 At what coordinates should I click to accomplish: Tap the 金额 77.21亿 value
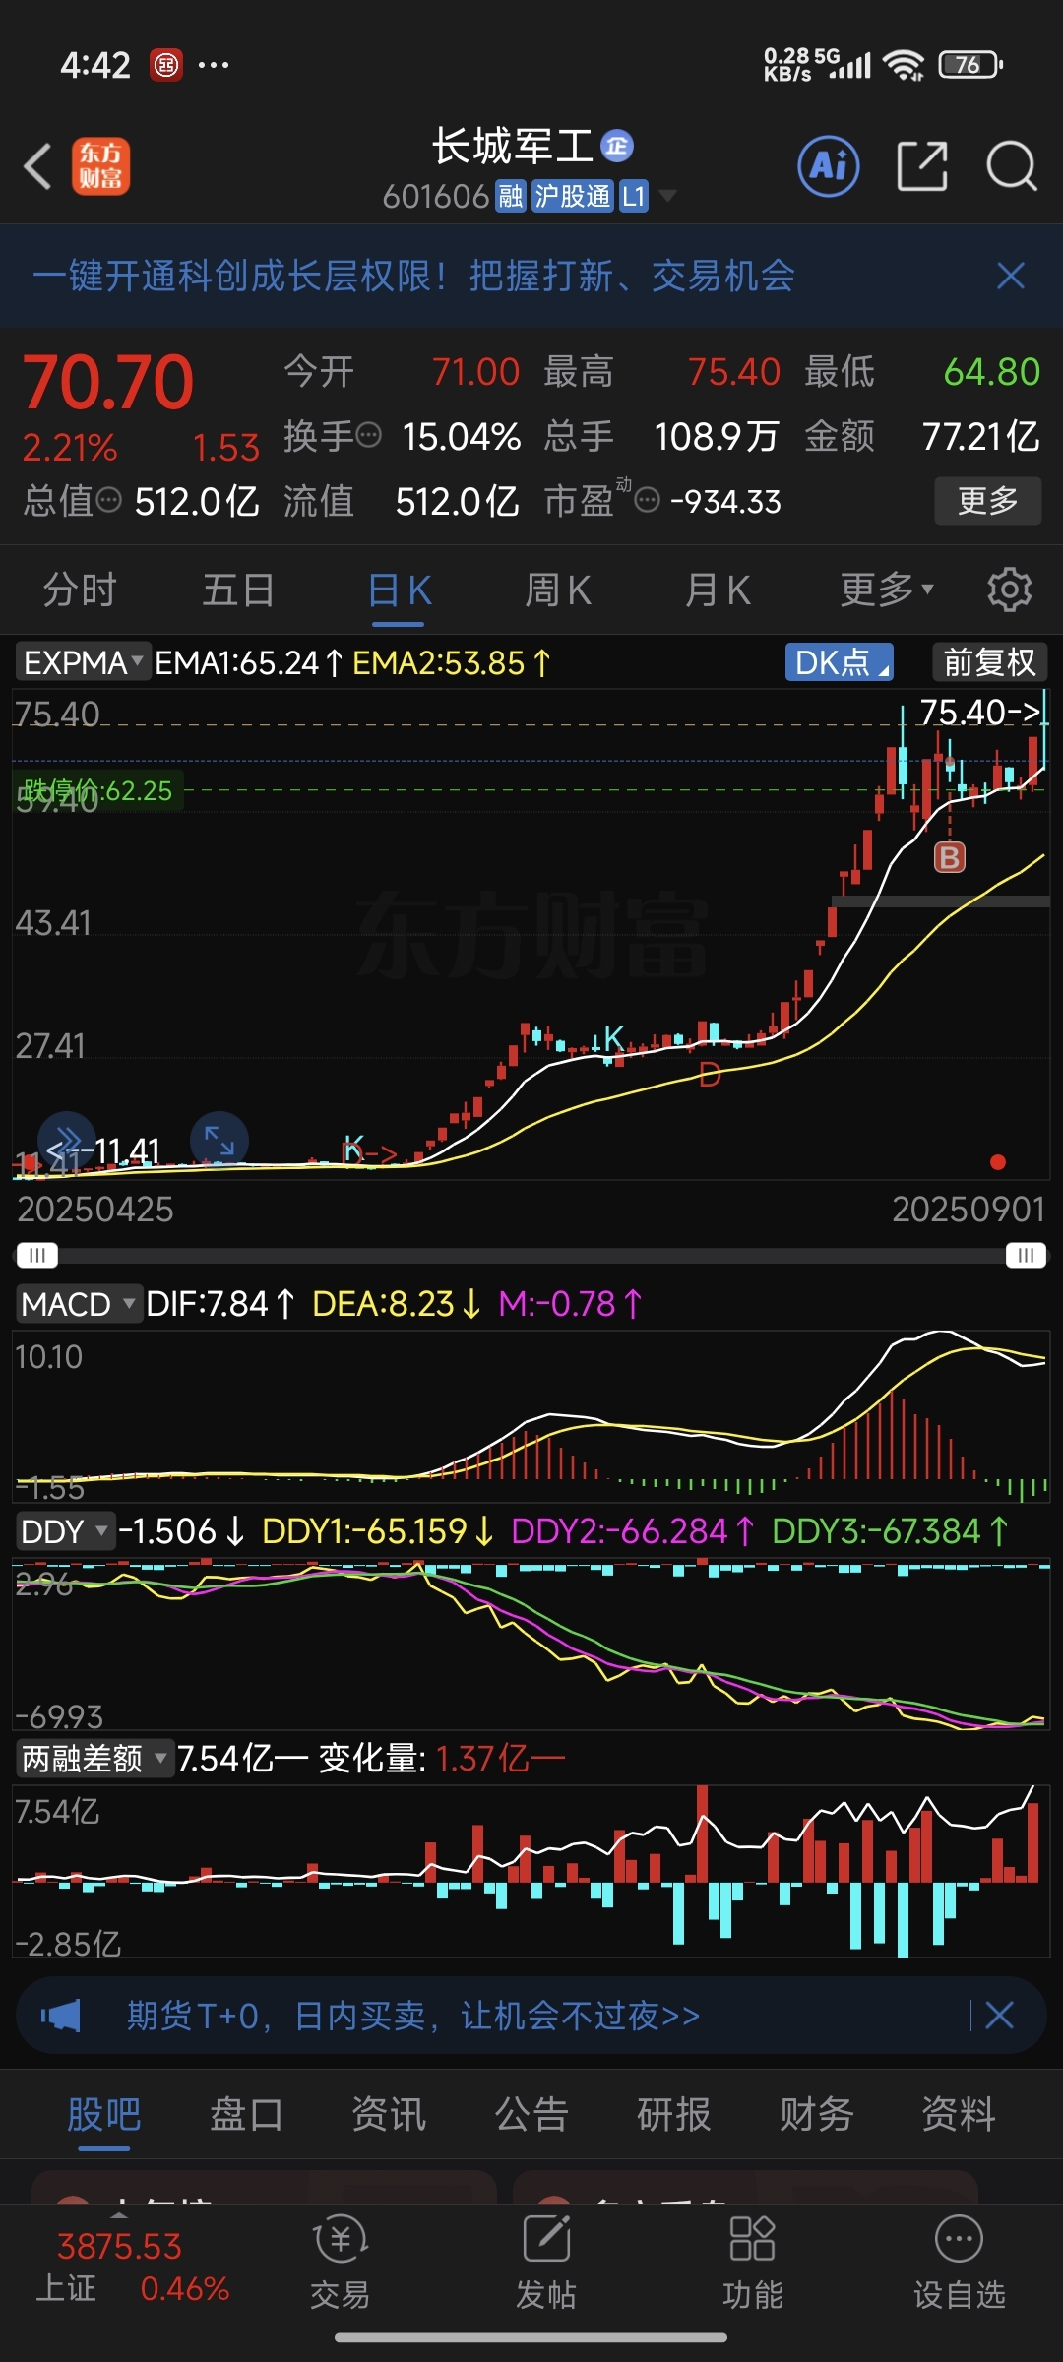[980, 436]
